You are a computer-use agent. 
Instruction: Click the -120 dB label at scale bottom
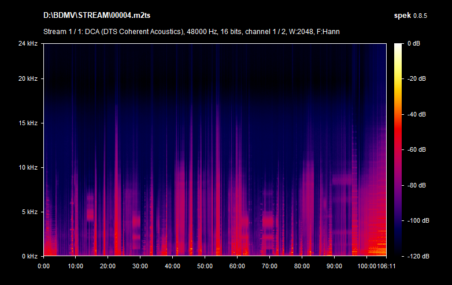417,256
